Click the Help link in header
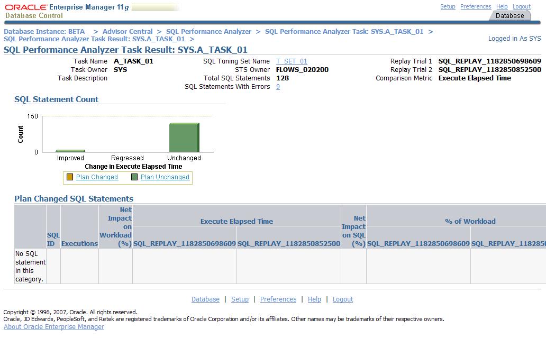The image size is (546, 338). [502, 6]
